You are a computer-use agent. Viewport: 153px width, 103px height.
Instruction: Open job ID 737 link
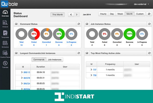pyautogui.click(x=95, y=70)
